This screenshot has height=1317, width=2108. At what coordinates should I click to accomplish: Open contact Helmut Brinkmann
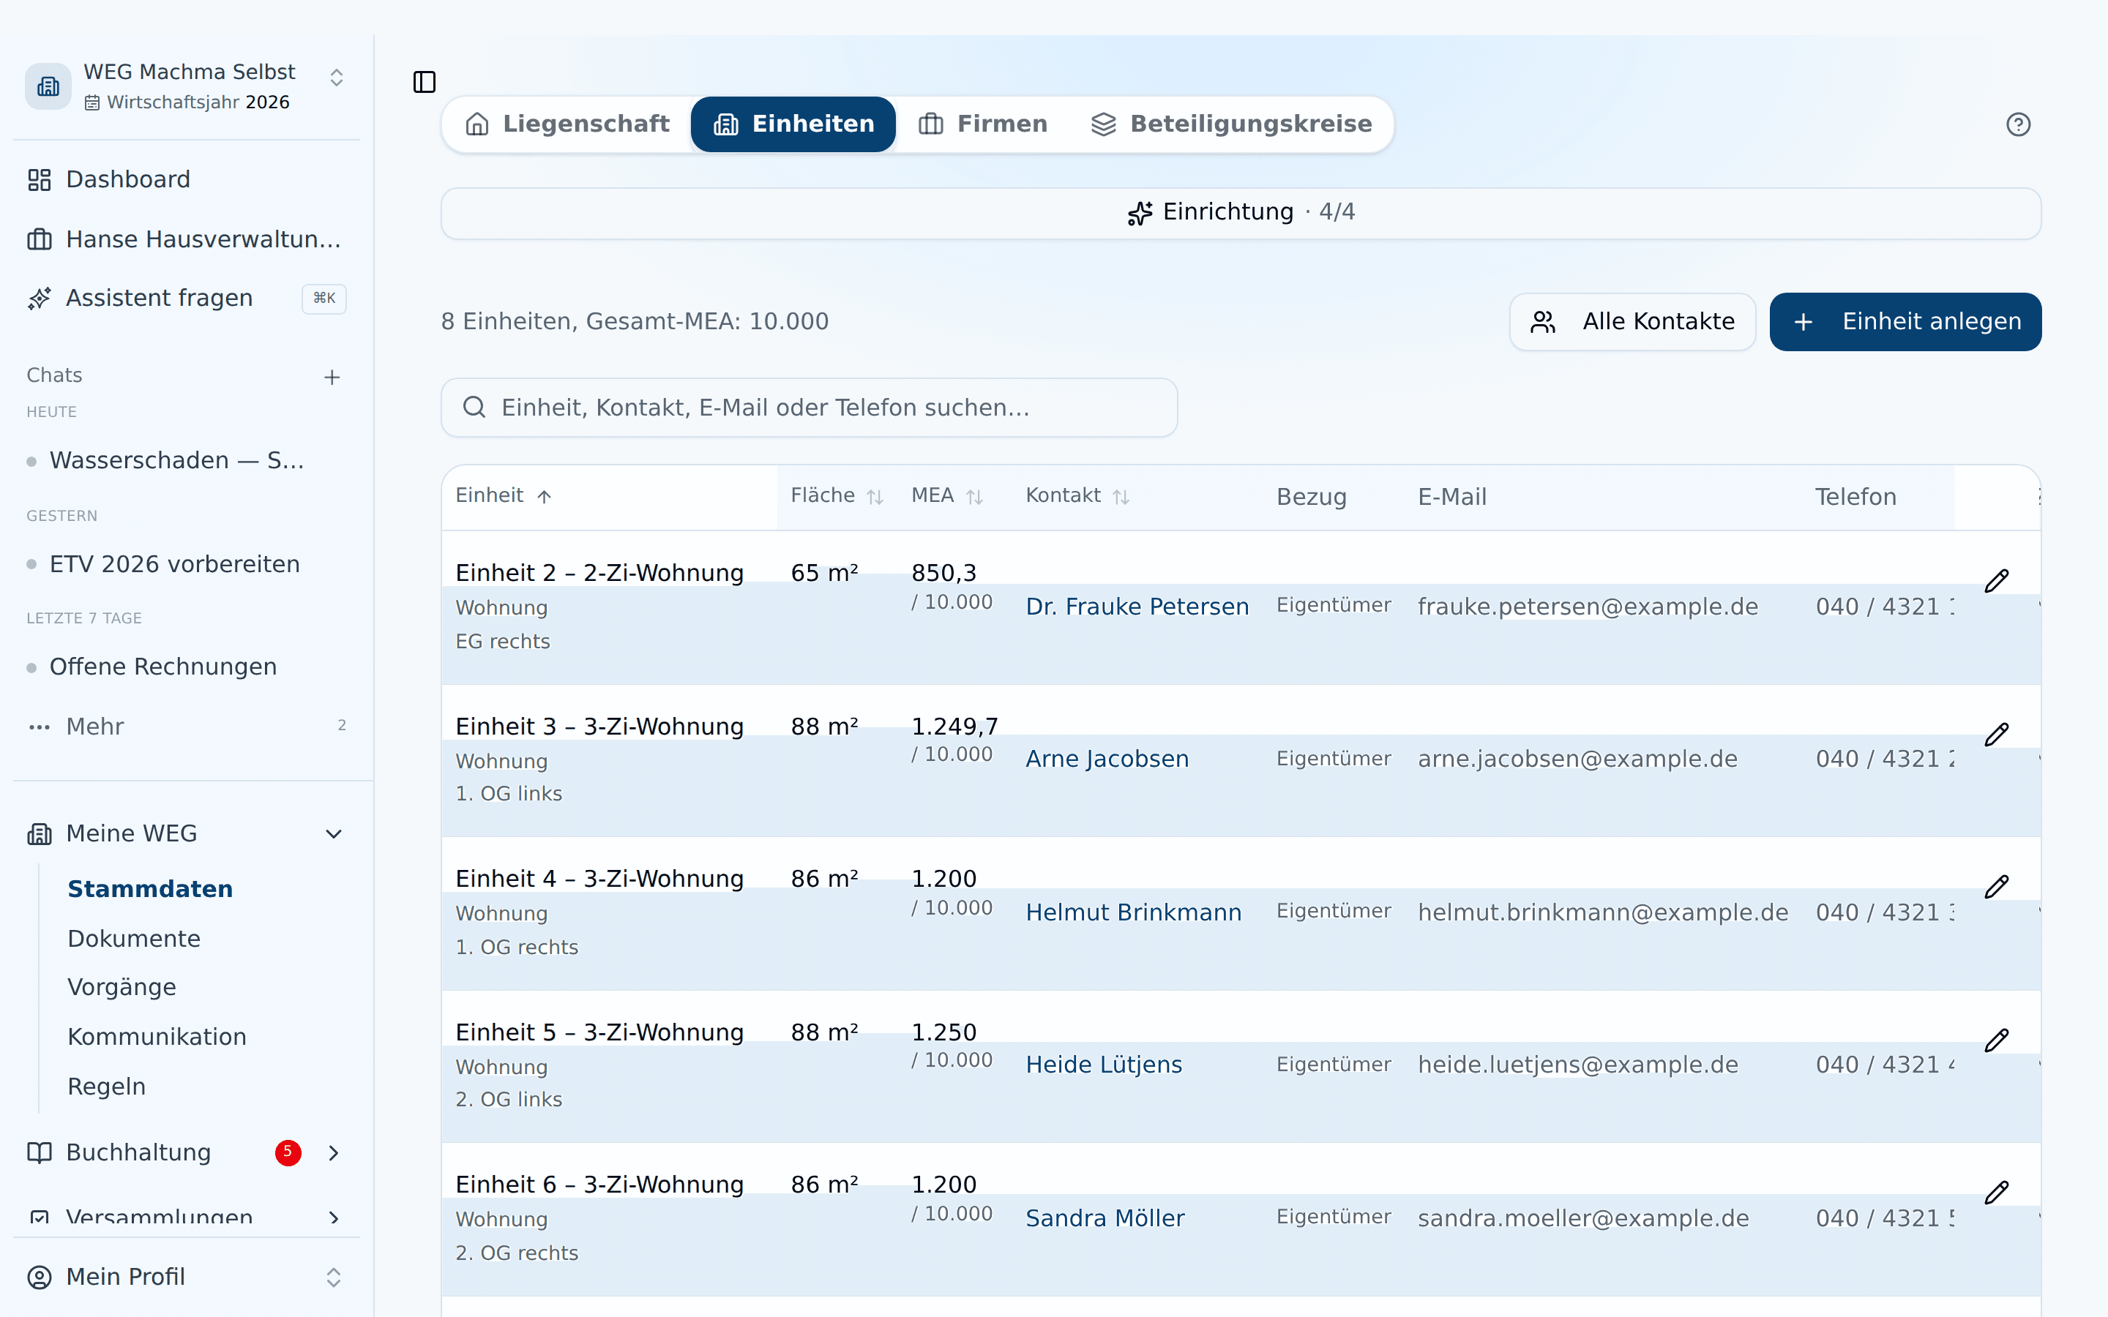click(x=1133, y=913)
